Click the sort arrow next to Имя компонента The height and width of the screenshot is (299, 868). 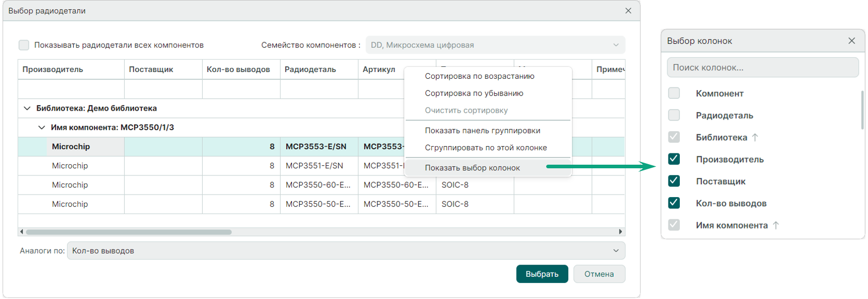pyautogui.click(x=776, y=225)
